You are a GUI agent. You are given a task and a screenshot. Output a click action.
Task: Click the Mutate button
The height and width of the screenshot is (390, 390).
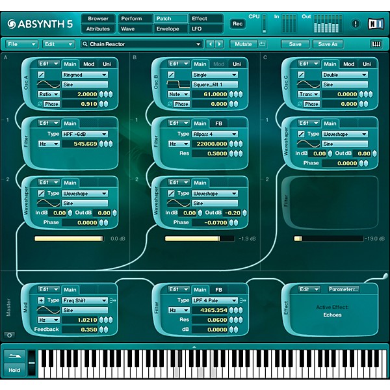(244, 44)
